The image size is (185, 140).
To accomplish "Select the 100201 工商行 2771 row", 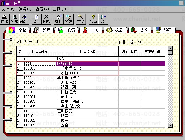I will click(x=91, y=68).
